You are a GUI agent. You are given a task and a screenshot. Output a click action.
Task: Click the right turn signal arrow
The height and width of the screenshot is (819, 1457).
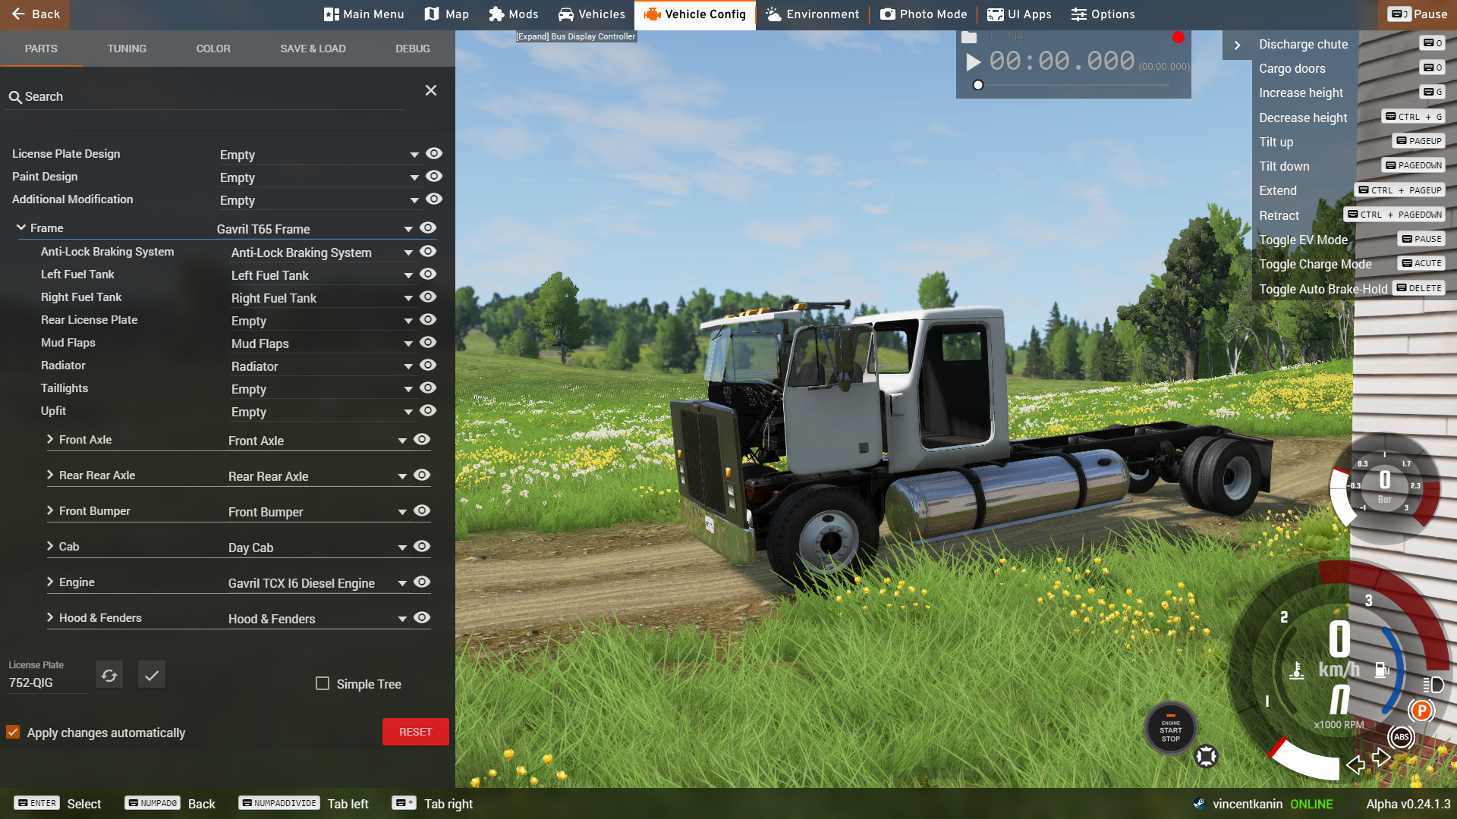click(x=1381, y=756)
